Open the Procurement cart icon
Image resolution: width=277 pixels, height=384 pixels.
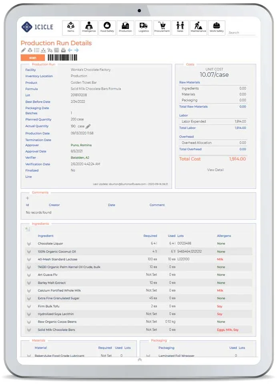pos(162,28)
